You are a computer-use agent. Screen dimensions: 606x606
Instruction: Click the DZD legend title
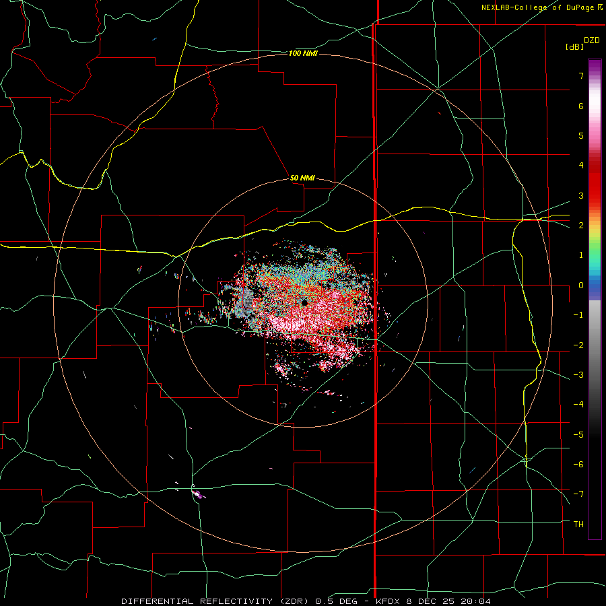pyautogui.click(x=592, y=40)
